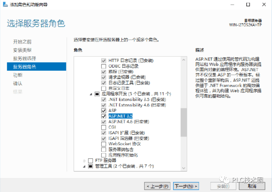Go to 开始之前 step in sidebar

click(22, 42)
